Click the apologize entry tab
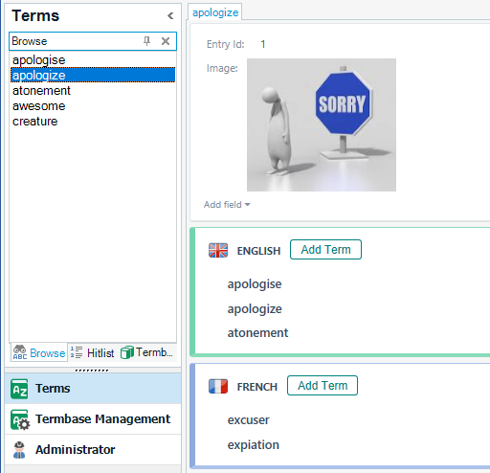The height and width of the screenshot is (473, 490). tap(215, 12)
